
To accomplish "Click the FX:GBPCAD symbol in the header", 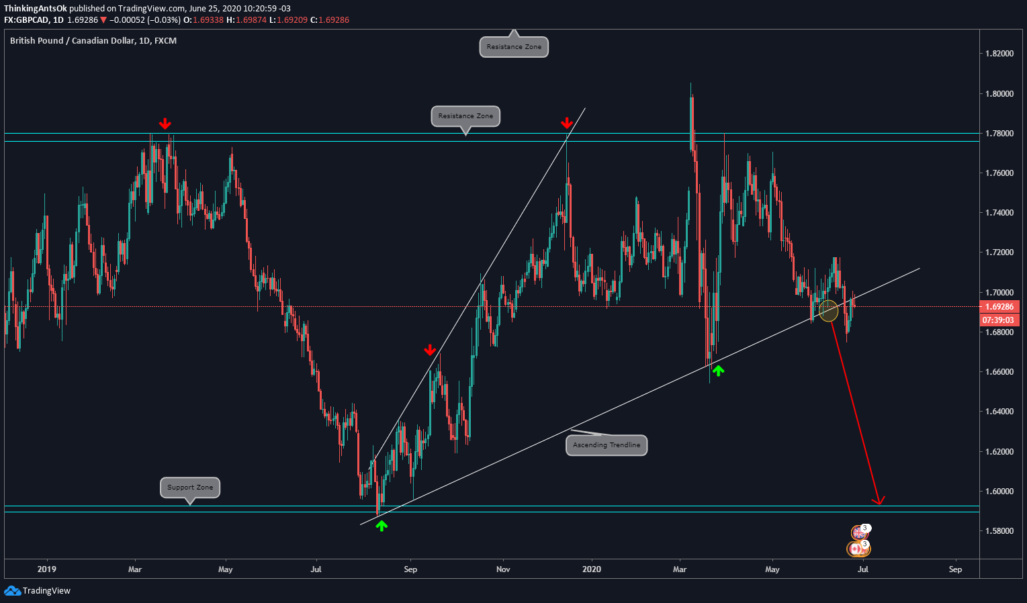I will (x=27, y=20).
